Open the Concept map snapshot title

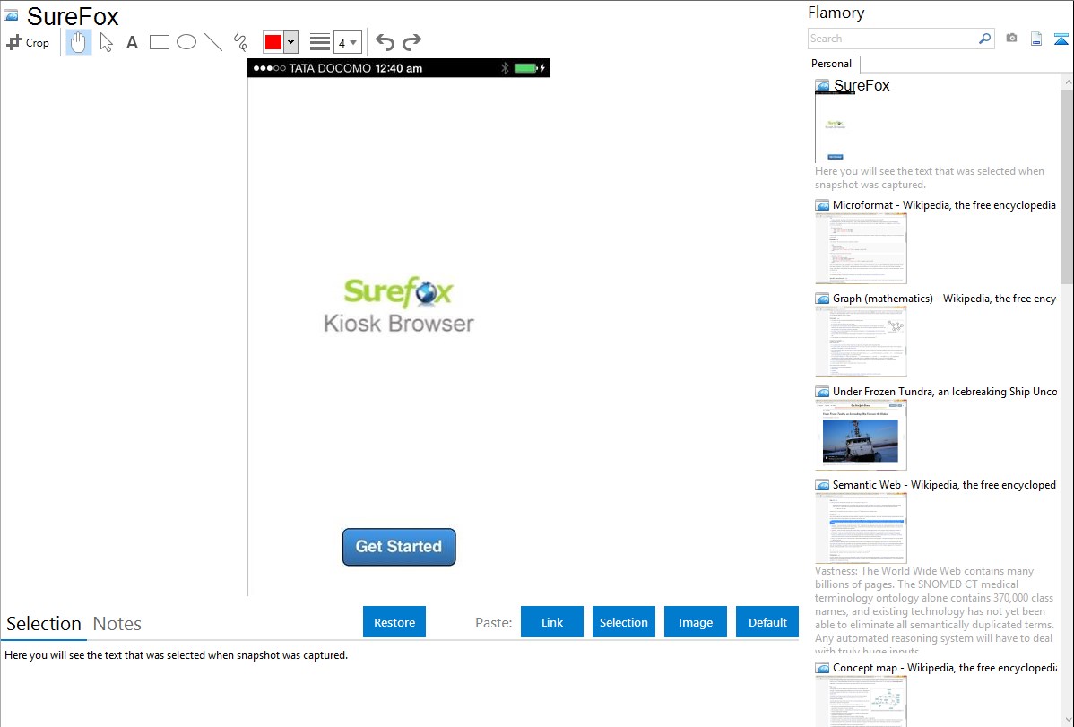(x=944, y=667)
